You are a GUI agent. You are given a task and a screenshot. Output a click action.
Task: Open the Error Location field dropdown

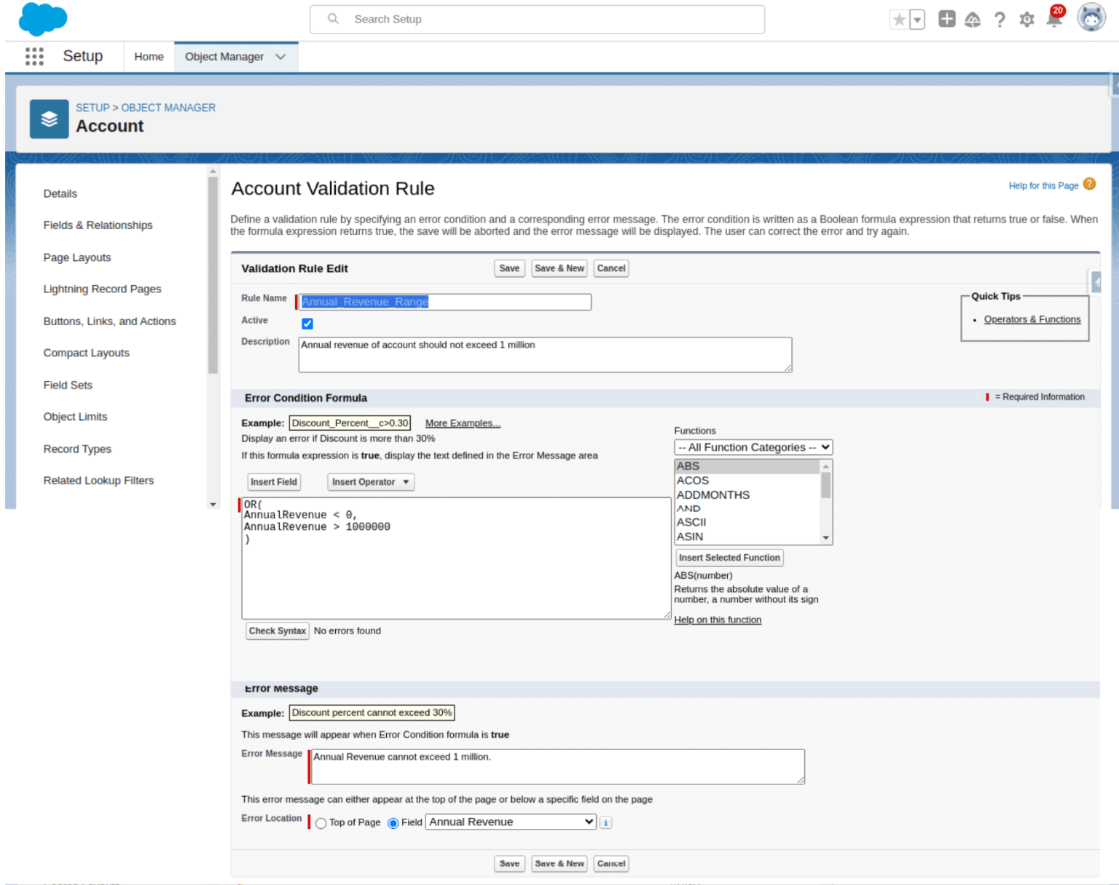click(509, 822)
